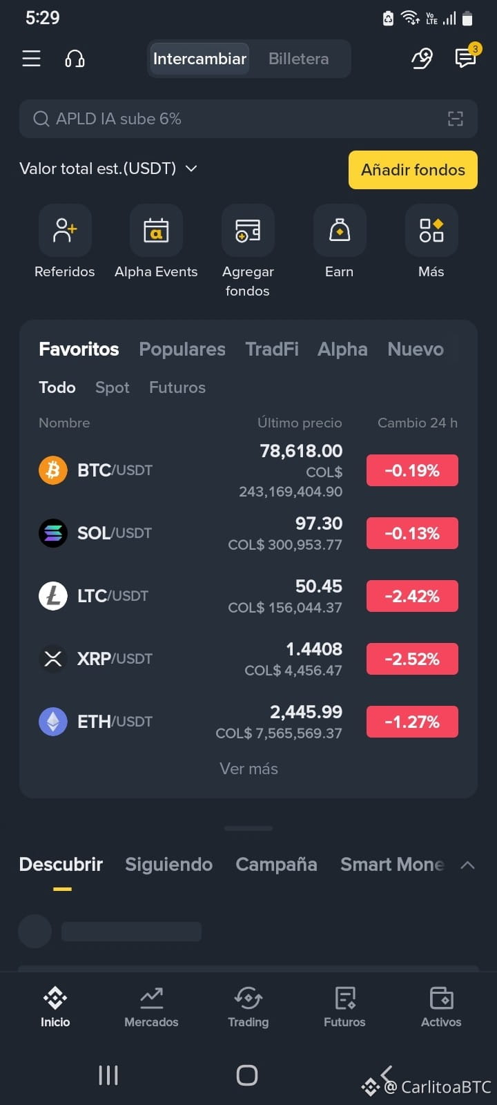Open the Referidos icon
The height and width of the screenshot is (1105, 497).
[65, 230]
